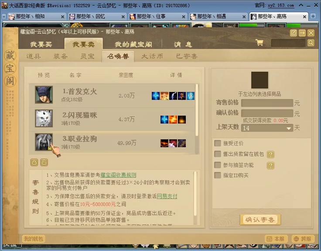Open the 藏宝阁收费规则 link
Image resolution: width=321 pixels, height=251 pixels.
(x=118, y=175)
